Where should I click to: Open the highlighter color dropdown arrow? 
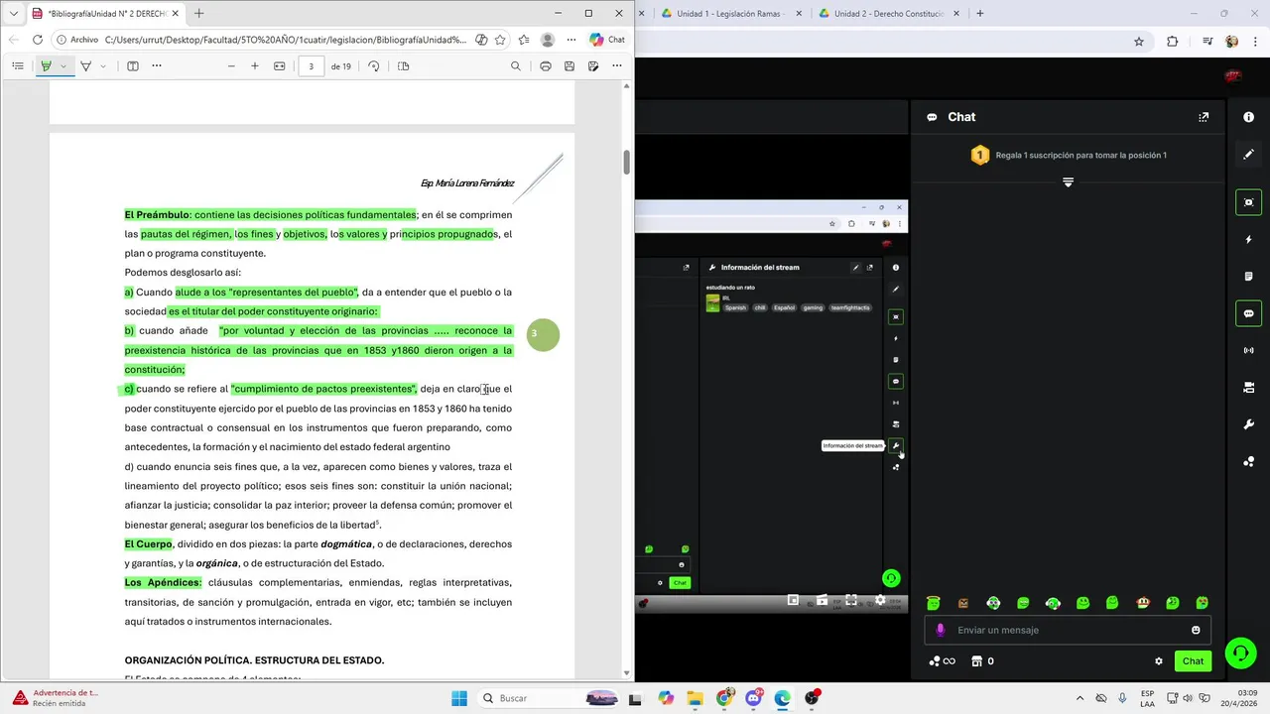[x=63, y=66]
